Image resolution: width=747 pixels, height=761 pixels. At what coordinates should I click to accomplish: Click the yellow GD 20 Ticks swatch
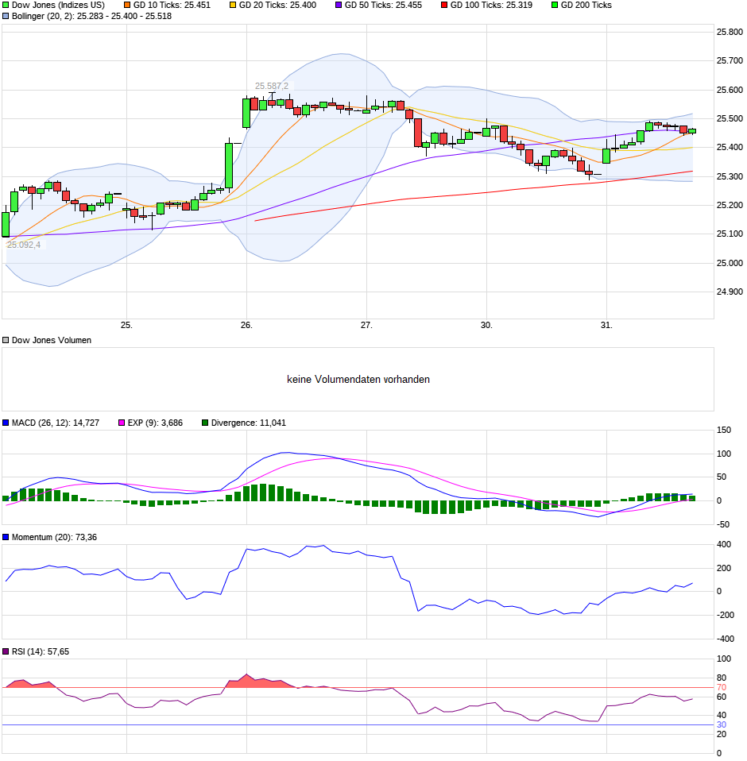coord(233,6)
